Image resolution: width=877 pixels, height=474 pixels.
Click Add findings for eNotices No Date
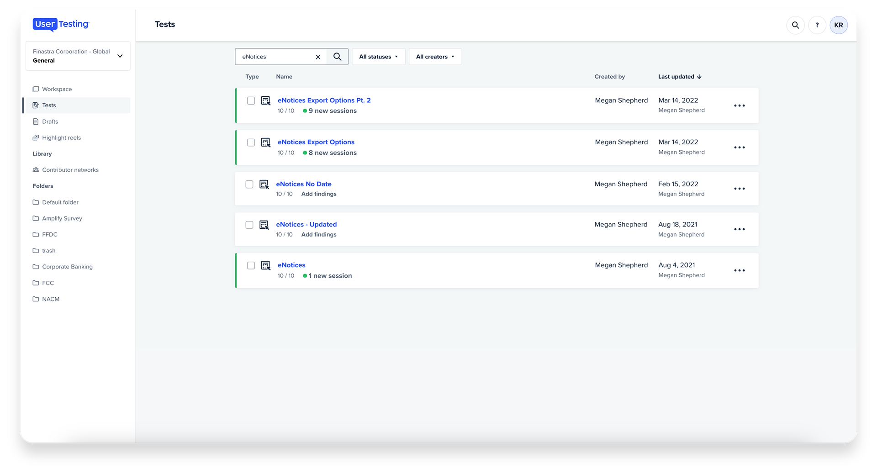tap(319, 194)
